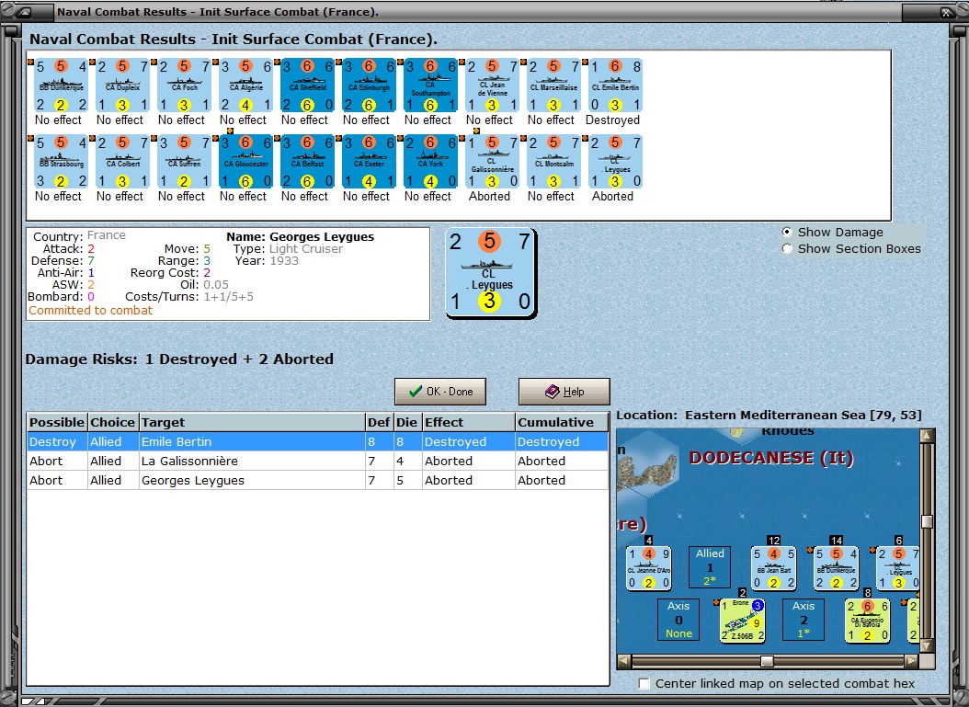Click the map vertical scrollbar up arrow

(x=927, y=436)
